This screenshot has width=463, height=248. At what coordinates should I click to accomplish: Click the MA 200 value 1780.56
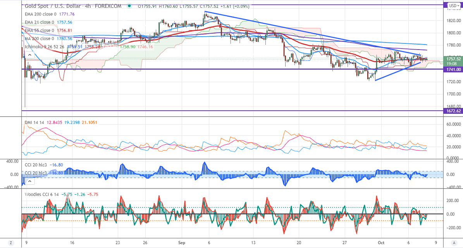coord(64,39)
